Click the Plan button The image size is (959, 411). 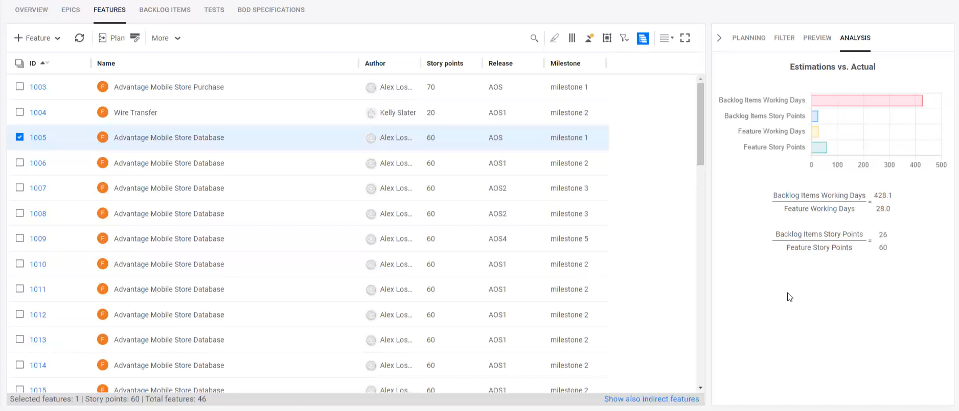click(111, 38)
